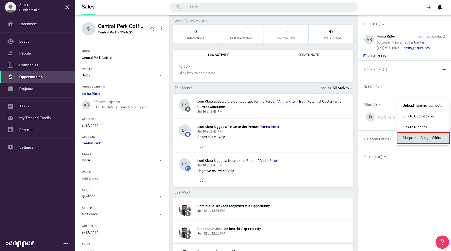
Task: Click the Companies building icon
Action: point(10,65)
